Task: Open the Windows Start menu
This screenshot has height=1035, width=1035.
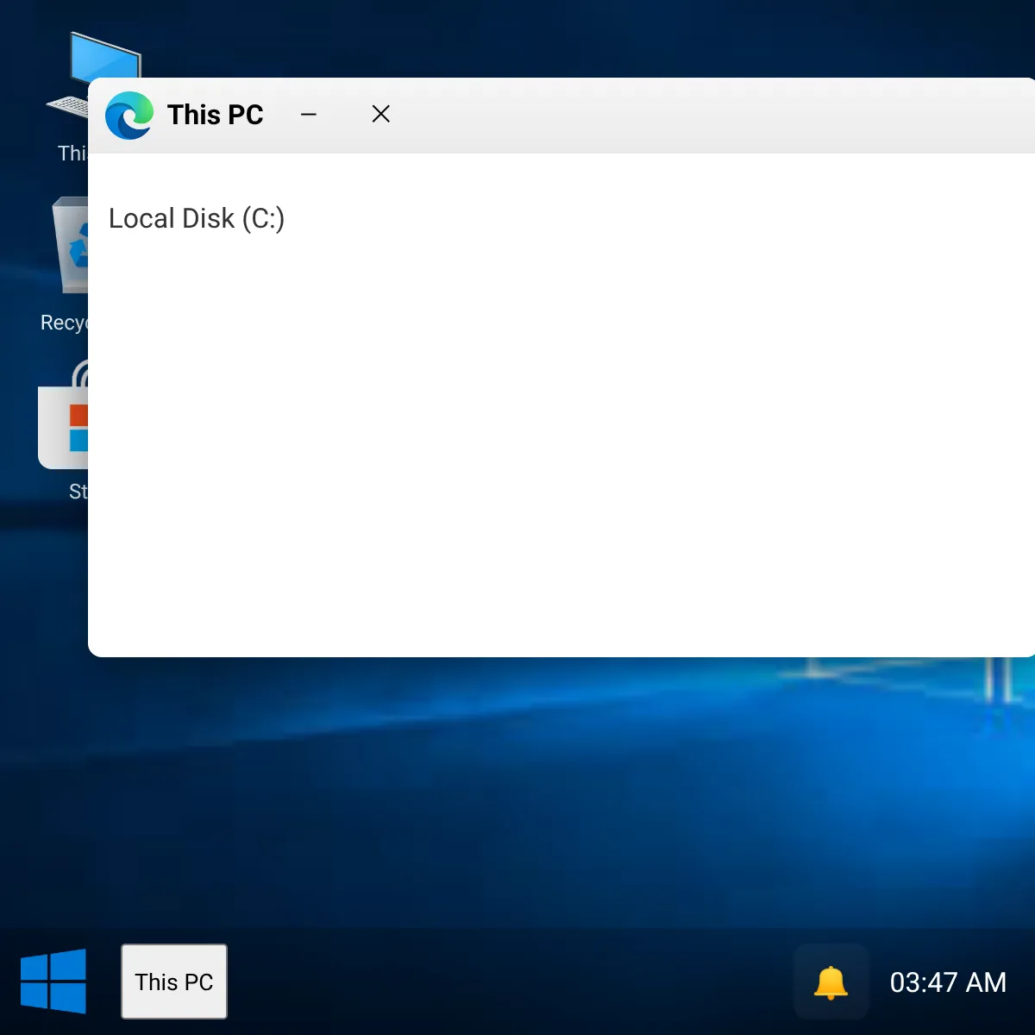Action: coord(53,982)
